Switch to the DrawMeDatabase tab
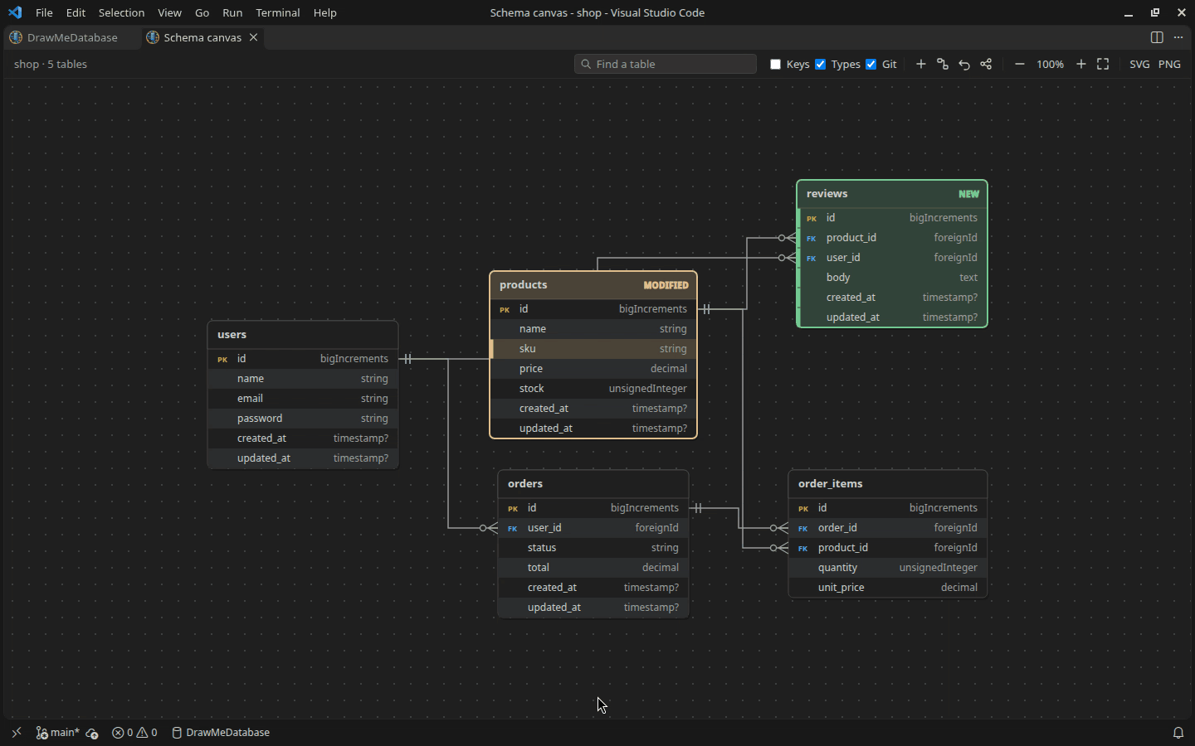The height and width of the screenshot is (746, 1195). (x=71, y=37)
